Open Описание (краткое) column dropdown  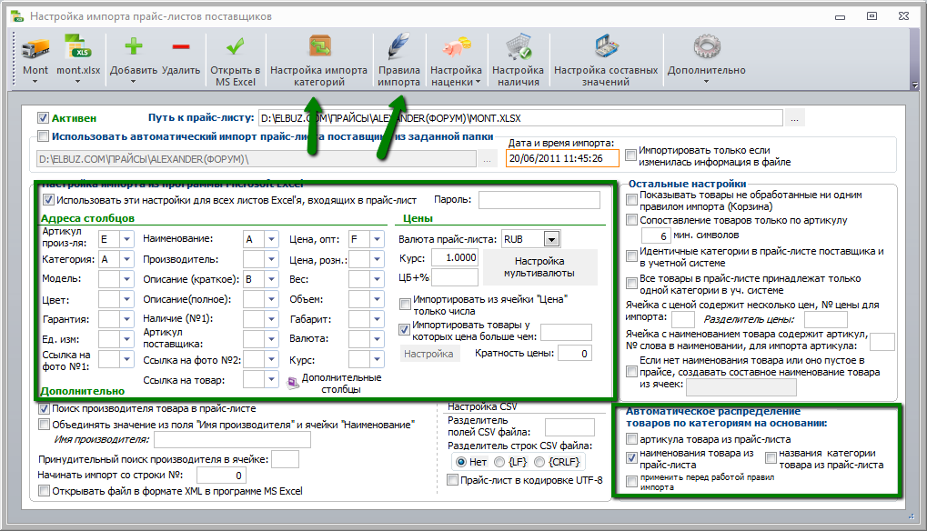[x=271, y=279]
